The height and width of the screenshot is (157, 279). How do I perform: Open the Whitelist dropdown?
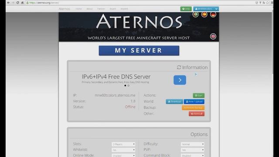pyautogui.click(x=123, y=150)
